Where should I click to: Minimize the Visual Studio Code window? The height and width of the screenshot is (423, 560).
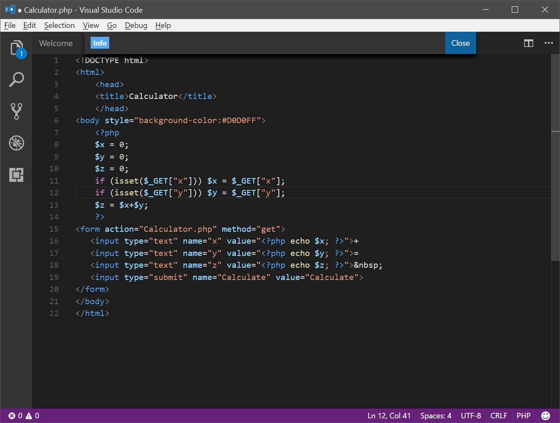point(486,9)
